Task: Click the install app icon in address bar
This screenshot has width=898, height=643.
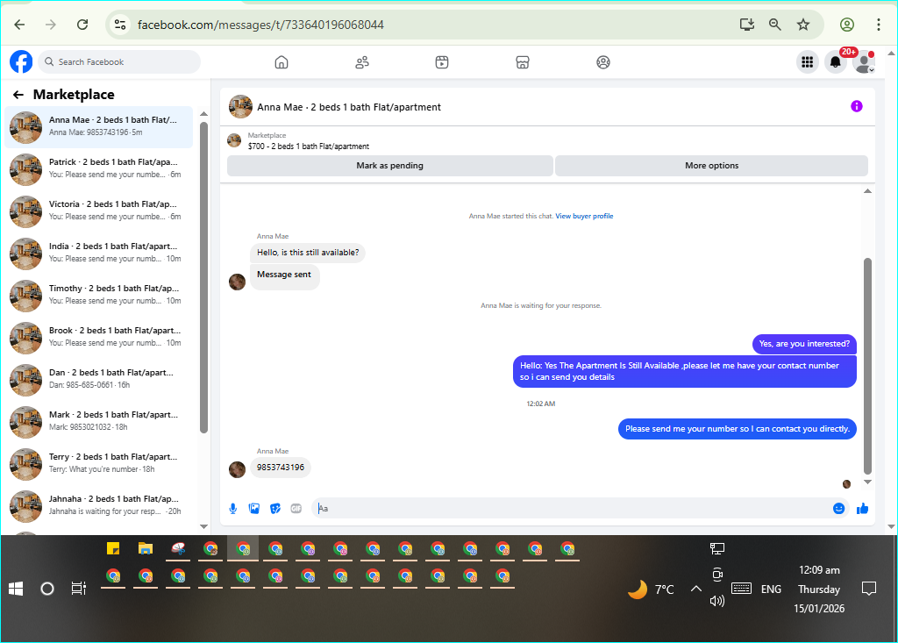Action: point(747,25)
